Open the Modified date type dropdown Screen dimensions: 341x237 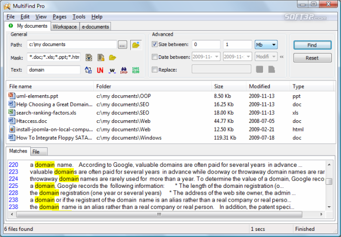266,57
